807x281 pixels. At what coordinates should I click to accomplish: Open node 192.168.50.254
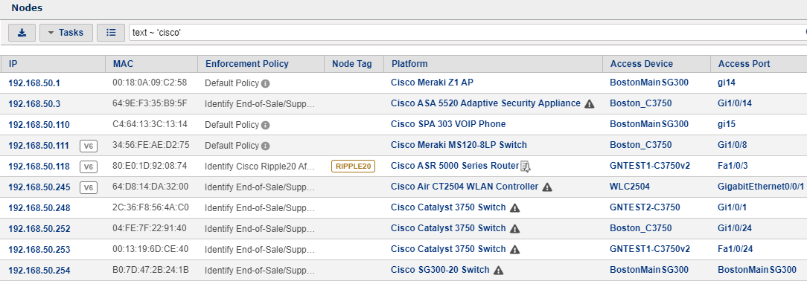tap(39, 270)
